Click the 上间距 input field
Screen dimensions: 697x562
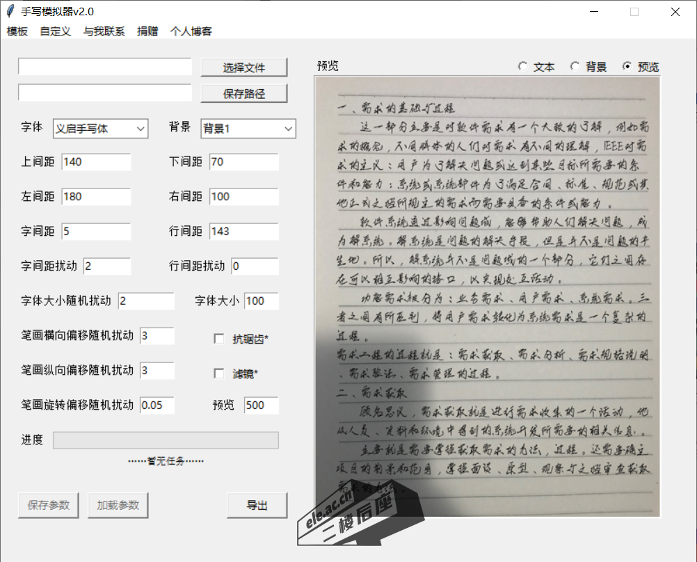[96, 162]
